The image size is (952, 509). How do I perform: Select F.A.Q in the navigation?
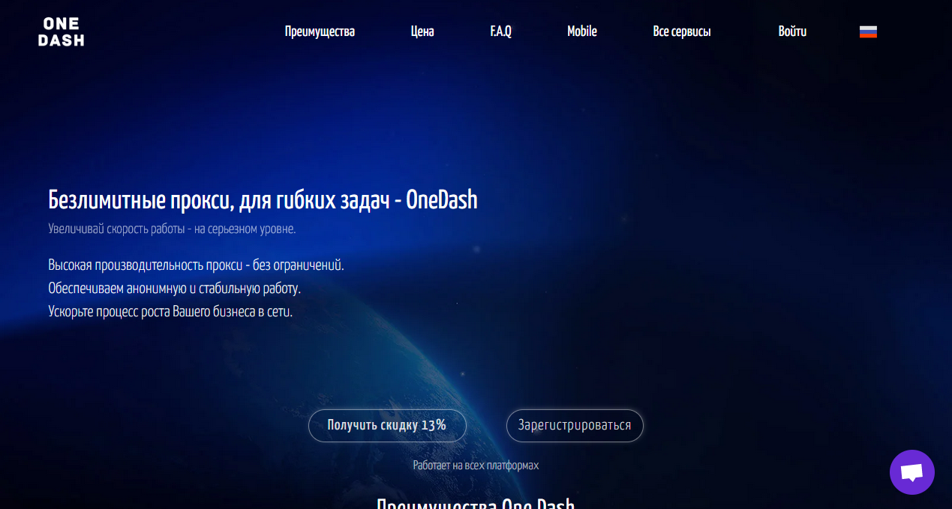(500, 31)
